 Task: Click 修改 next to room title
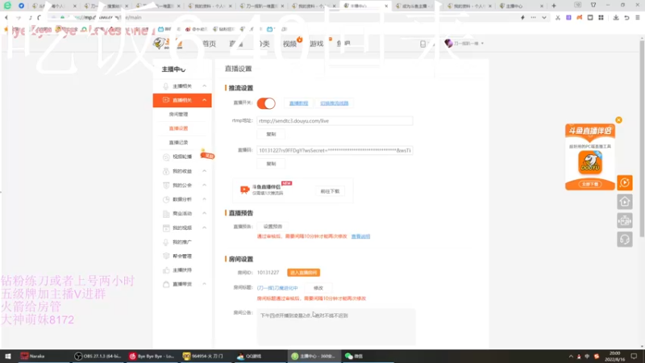[x=318, y=288]
